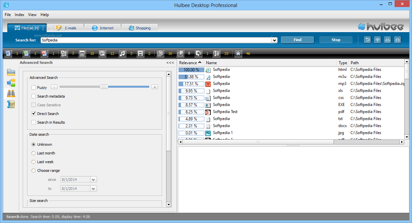
Task: Filter results by network computer icon
Action: coord(199,53)
